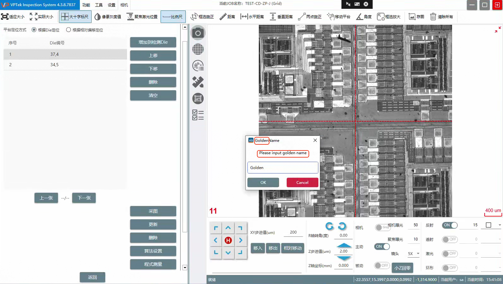This screenshot has height=284, width=503.
Task: Open the wafer map grid icon
Action: pos(198,49)
